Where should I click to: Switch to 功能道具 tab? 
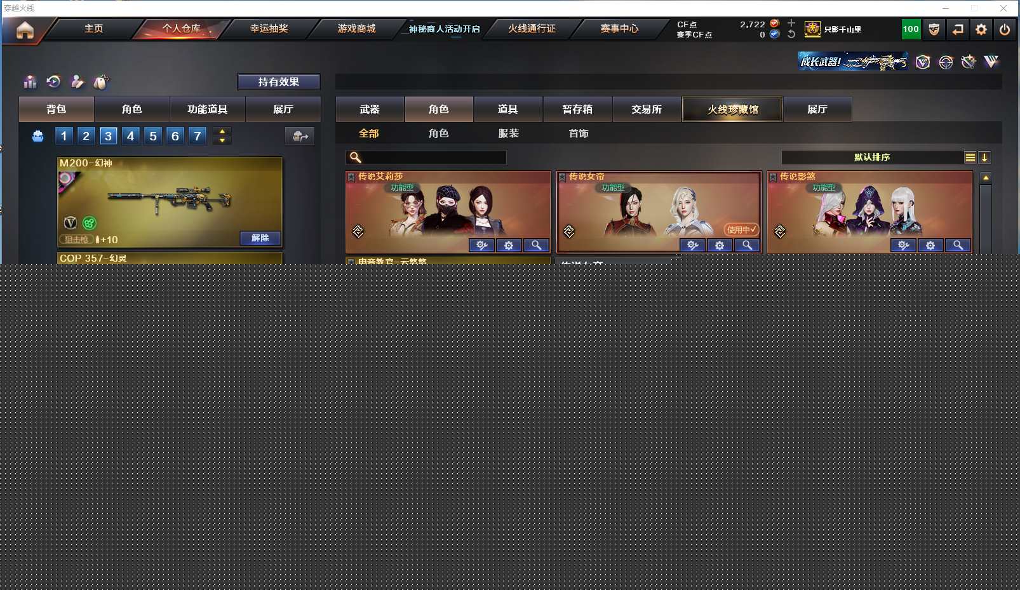[208, 109]
